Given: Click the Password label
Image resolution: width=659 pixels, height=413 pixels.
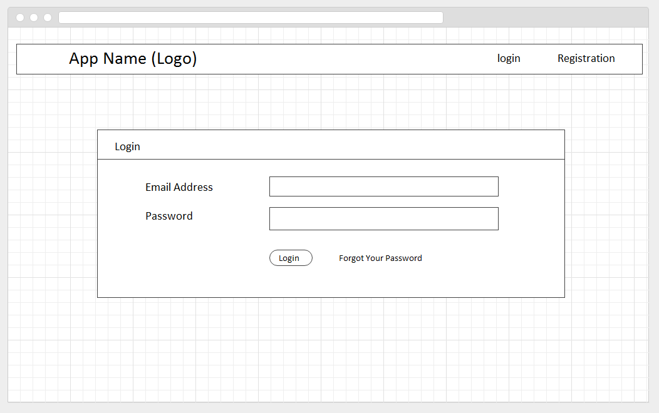Looking at the screenshot, I should point(169,216).
